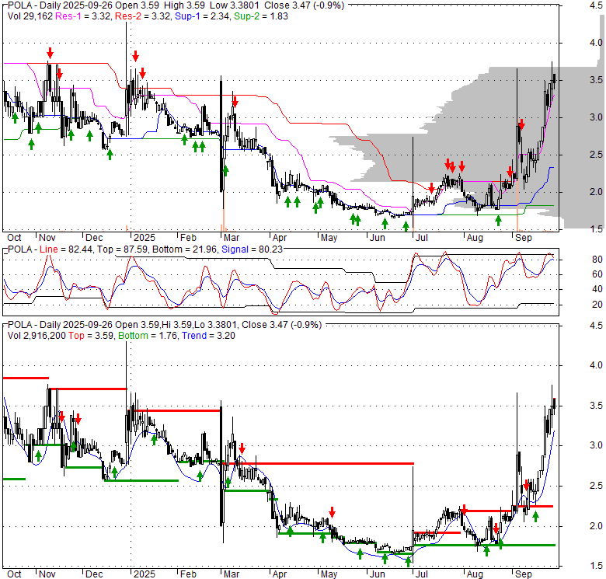Click the '2025' year label on the top chart time axis
This screenshot has width=606, height=579.
tap(145, 237)
